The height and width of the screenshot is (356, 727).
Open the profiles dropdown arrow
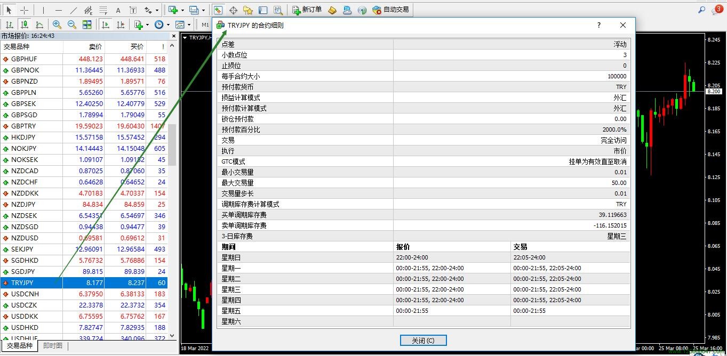203,10
